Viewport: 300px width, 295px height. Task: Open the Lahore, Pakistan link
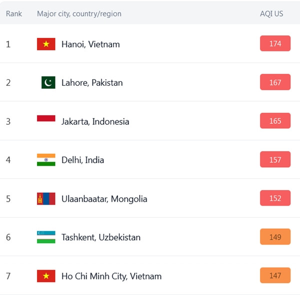pyautogui.click(x=92, y=82)
